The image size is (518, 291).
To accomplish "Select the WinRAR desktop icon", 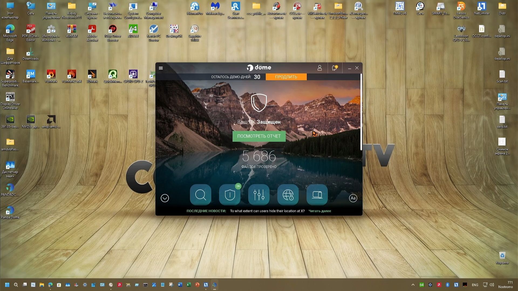I will click(71, 31).
